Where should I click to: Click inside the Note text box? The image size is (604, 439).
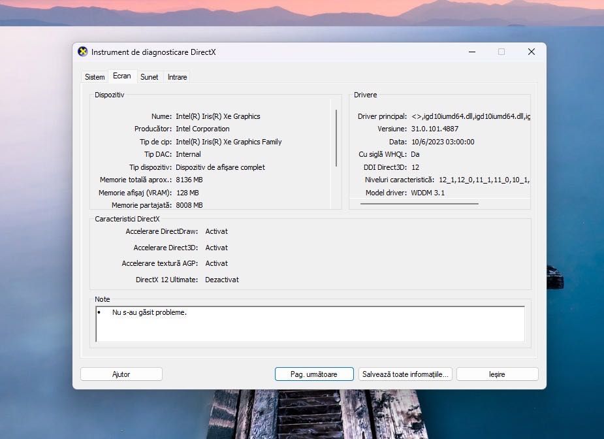[x=310, y=324]
